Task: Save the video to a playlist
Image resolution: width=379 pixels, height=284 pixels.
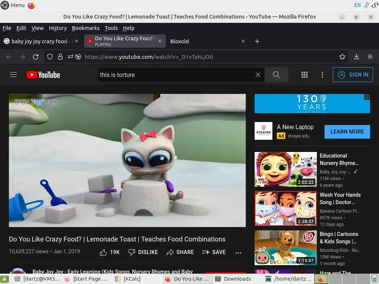Action: pyautogui.click(x=214, y=252)
